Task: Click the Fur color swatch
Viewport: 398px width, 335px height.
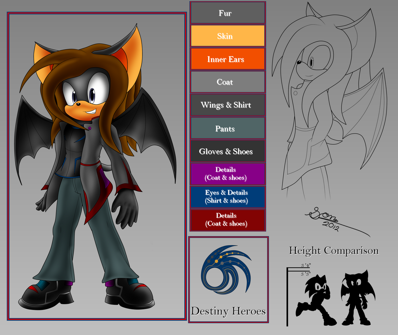Action: coord(228,13)
